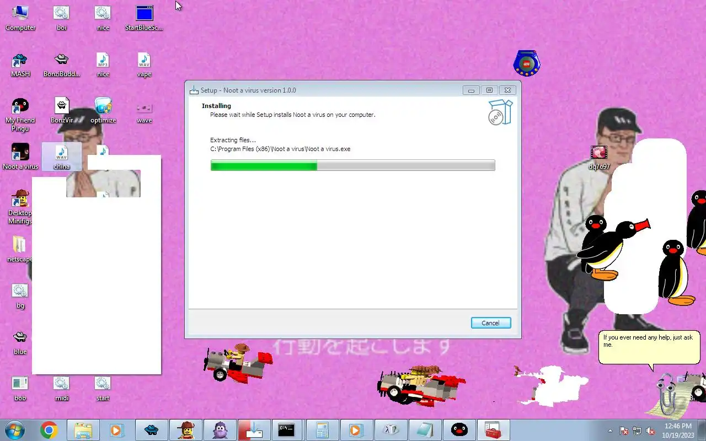Open the clock showing 12:46 PM
This screenshot has width=706, height=441.
click(678, 431)
